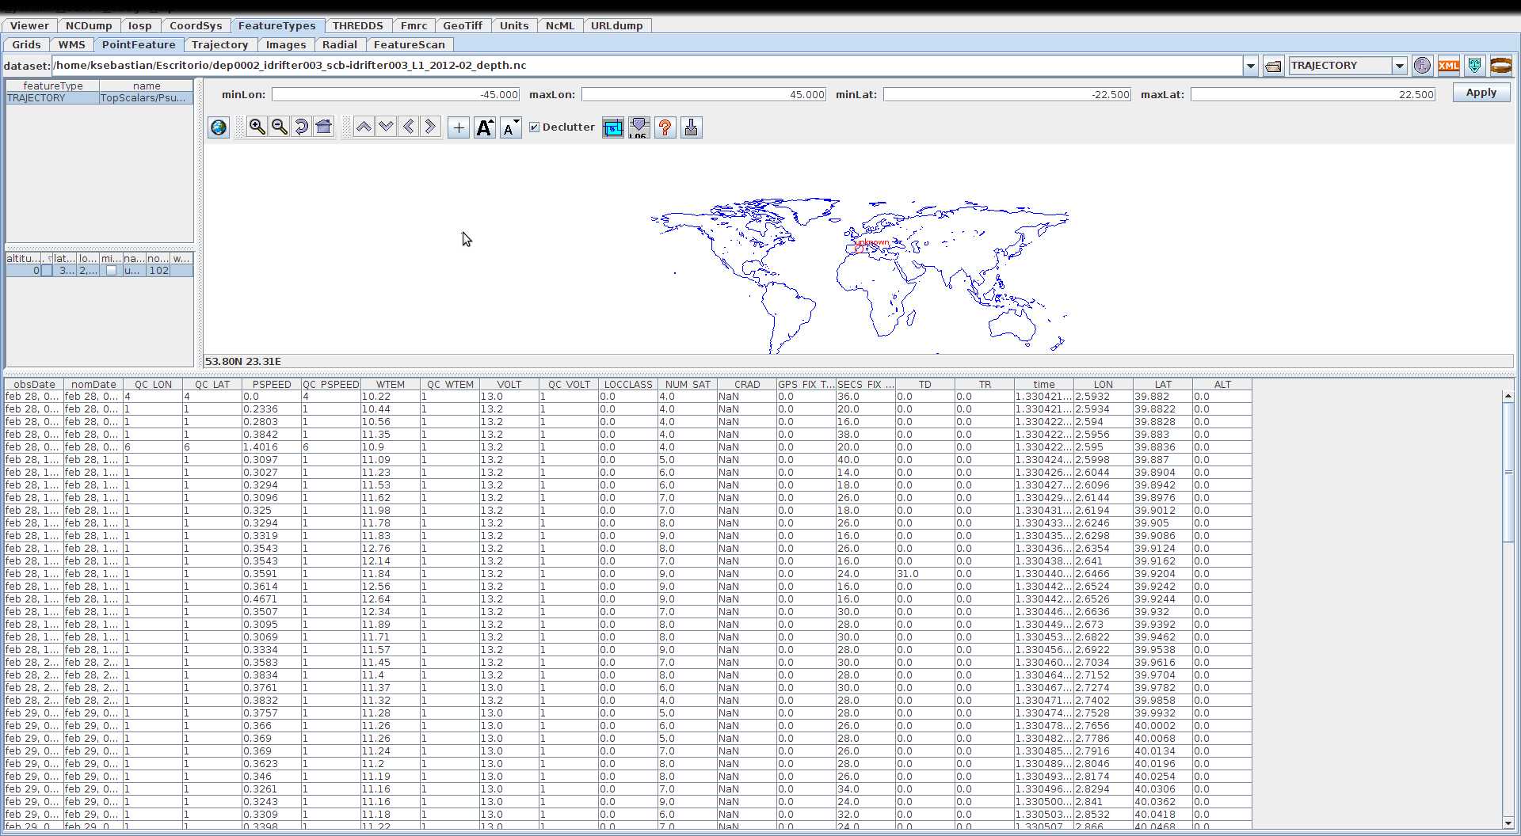This screenshot has height=836, width=1521.
Task: Open the TRAJECTORY feature type dropdown
Action: [x=1400, y=66]
